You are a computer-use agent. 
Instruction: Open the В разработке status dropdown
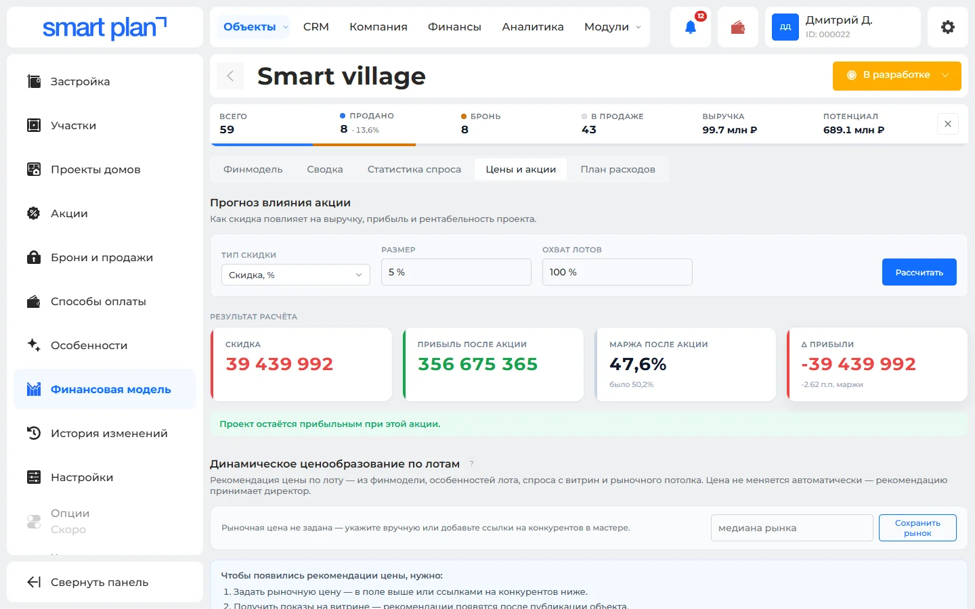click(x=897, y=75)
